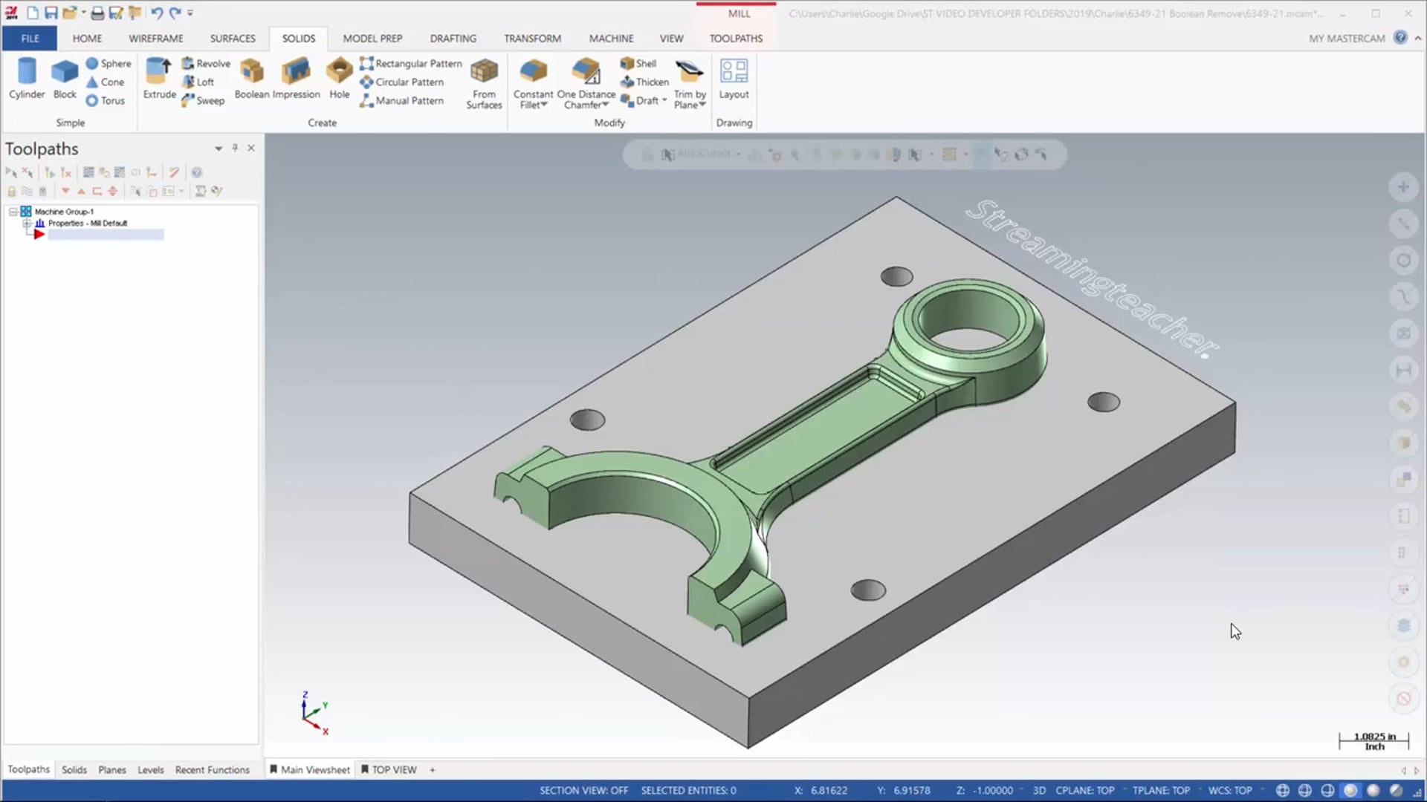Select the Hole tool
Viewport: 1427px width, 802px height.
339,78
